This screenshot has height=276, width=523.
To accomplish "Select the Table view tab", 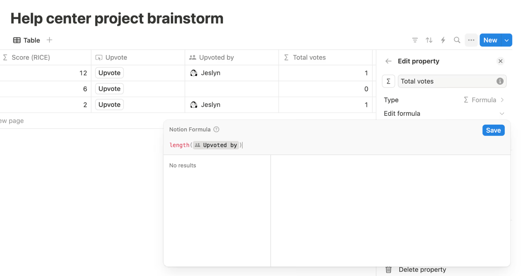I will (x=27, y=40).
